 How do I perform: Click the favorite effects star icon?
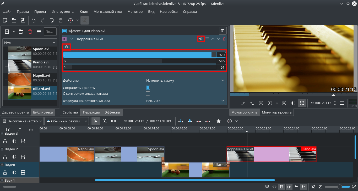tap(218, 121)
